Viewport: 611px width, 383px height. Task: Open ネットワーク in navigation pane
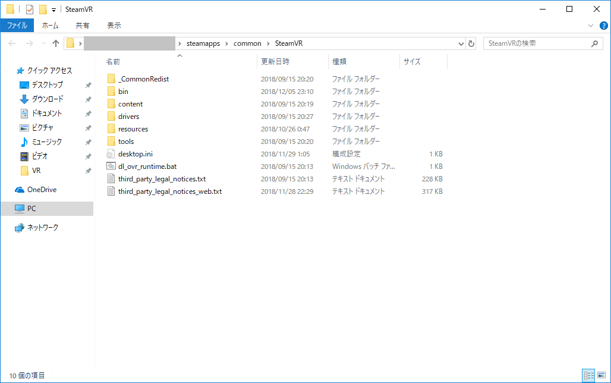[42, 227]
